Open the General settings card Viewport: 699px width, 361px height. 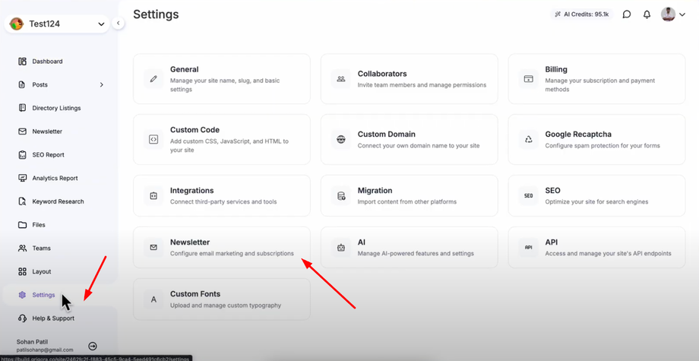point(221,79)
